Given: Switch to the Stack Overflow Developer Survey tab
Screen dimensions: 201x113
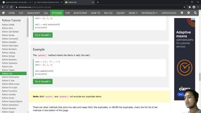Looking at the screenshot, I should pyautogui.click(x=48, y=2).
